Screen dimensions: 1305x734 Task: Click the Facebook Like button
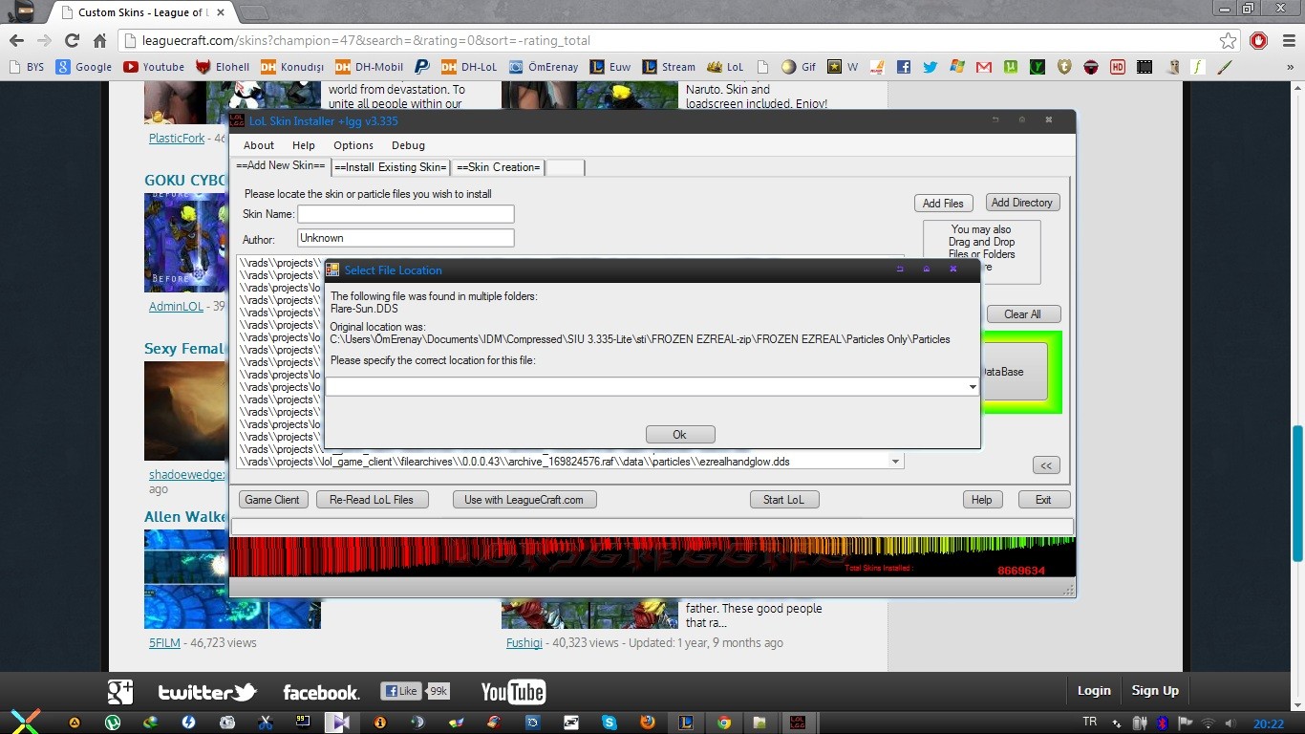tap(401, 691)
